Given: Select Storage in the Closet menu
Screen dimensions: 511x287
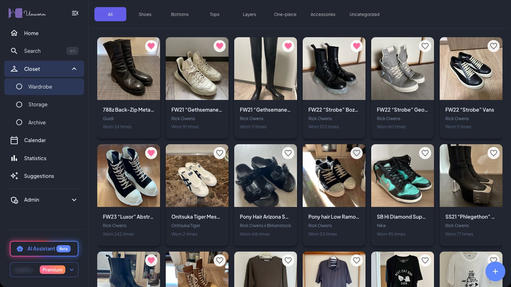Looking at the screenshot, I should pyautogui.click(x=44, y=105).
